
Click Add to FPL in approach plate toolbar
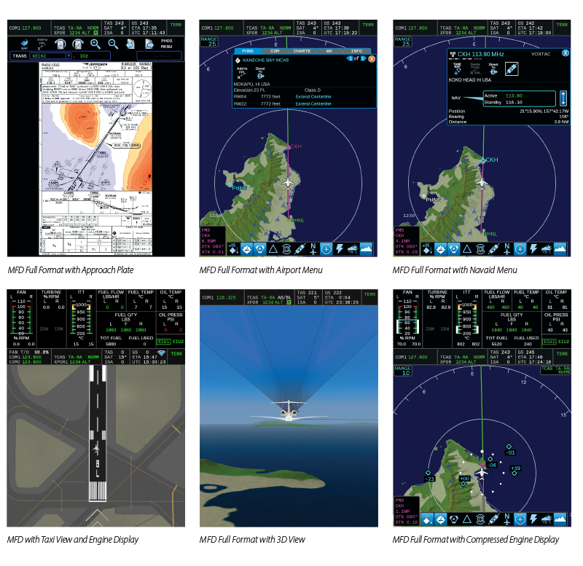click(x=42, y=44)
